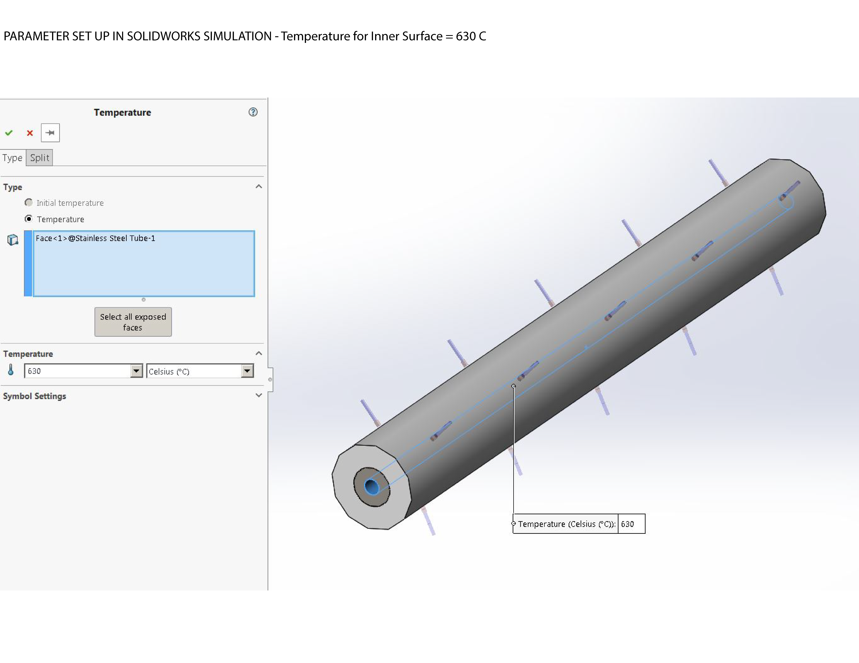The width and height of the screenshot is (859, 663).
Task: Click the red X to cancel
Action: [29, 133]
